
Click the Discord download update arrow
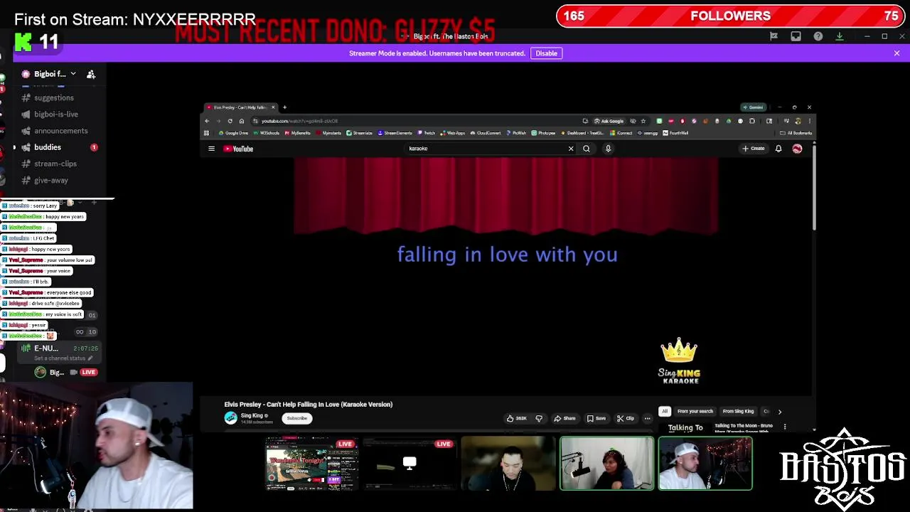[x=840, y=36]
